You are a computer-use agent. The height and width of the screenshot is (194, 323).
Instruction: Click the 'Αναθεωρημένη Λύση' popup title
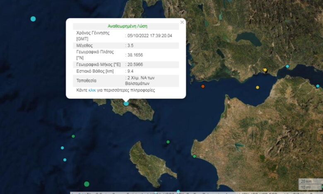[x=126, y=26]
